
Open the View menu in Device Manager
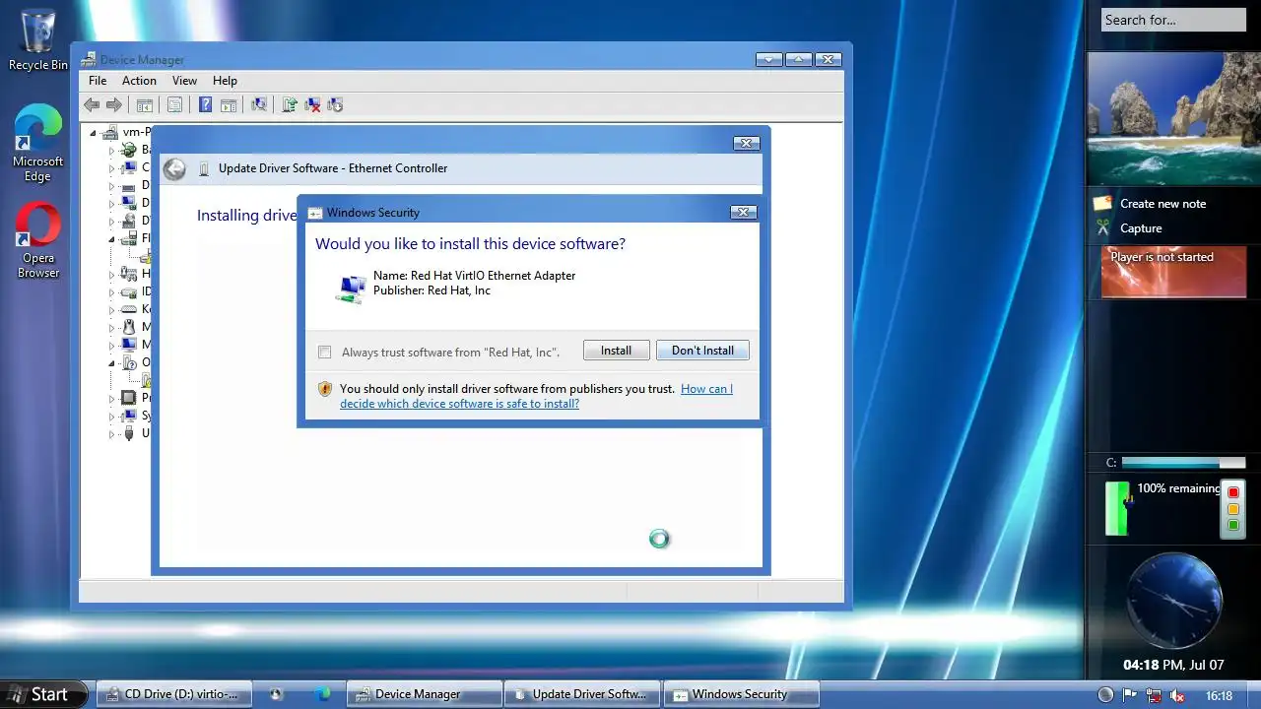184,81
